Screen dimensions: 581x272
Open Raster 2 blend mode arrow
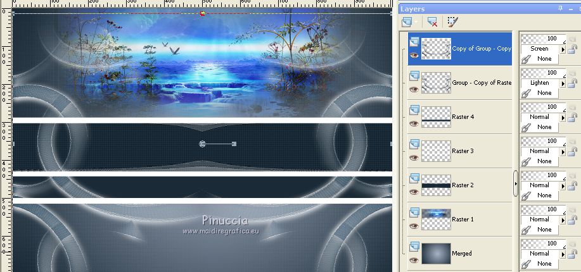coord(563,186)
